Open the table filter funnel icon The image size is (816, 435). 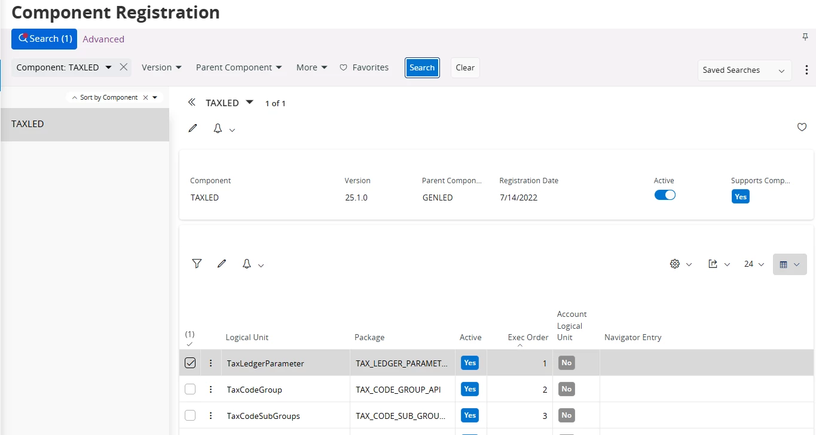[197, 264]
